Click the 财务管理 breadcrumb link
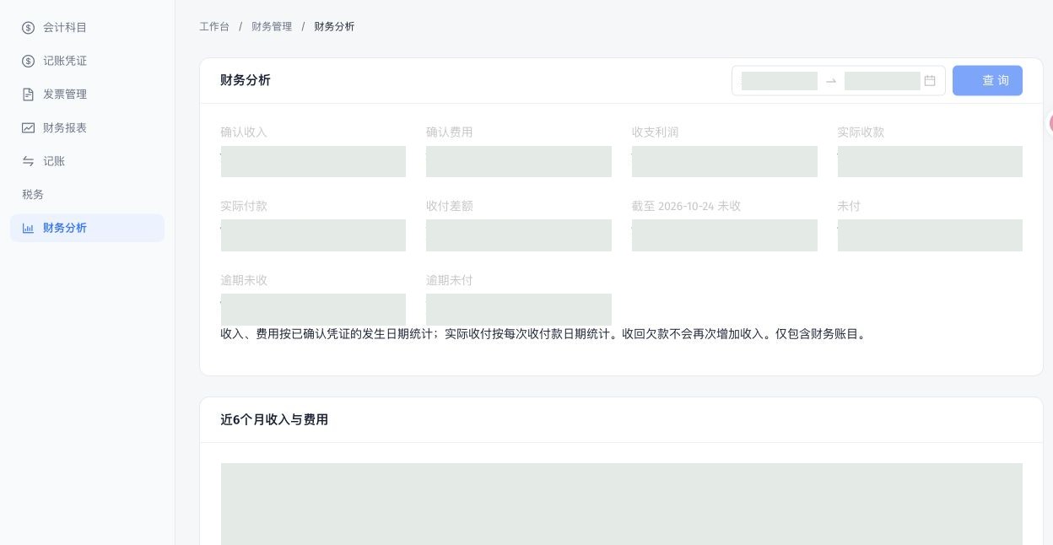 point(272,27)
